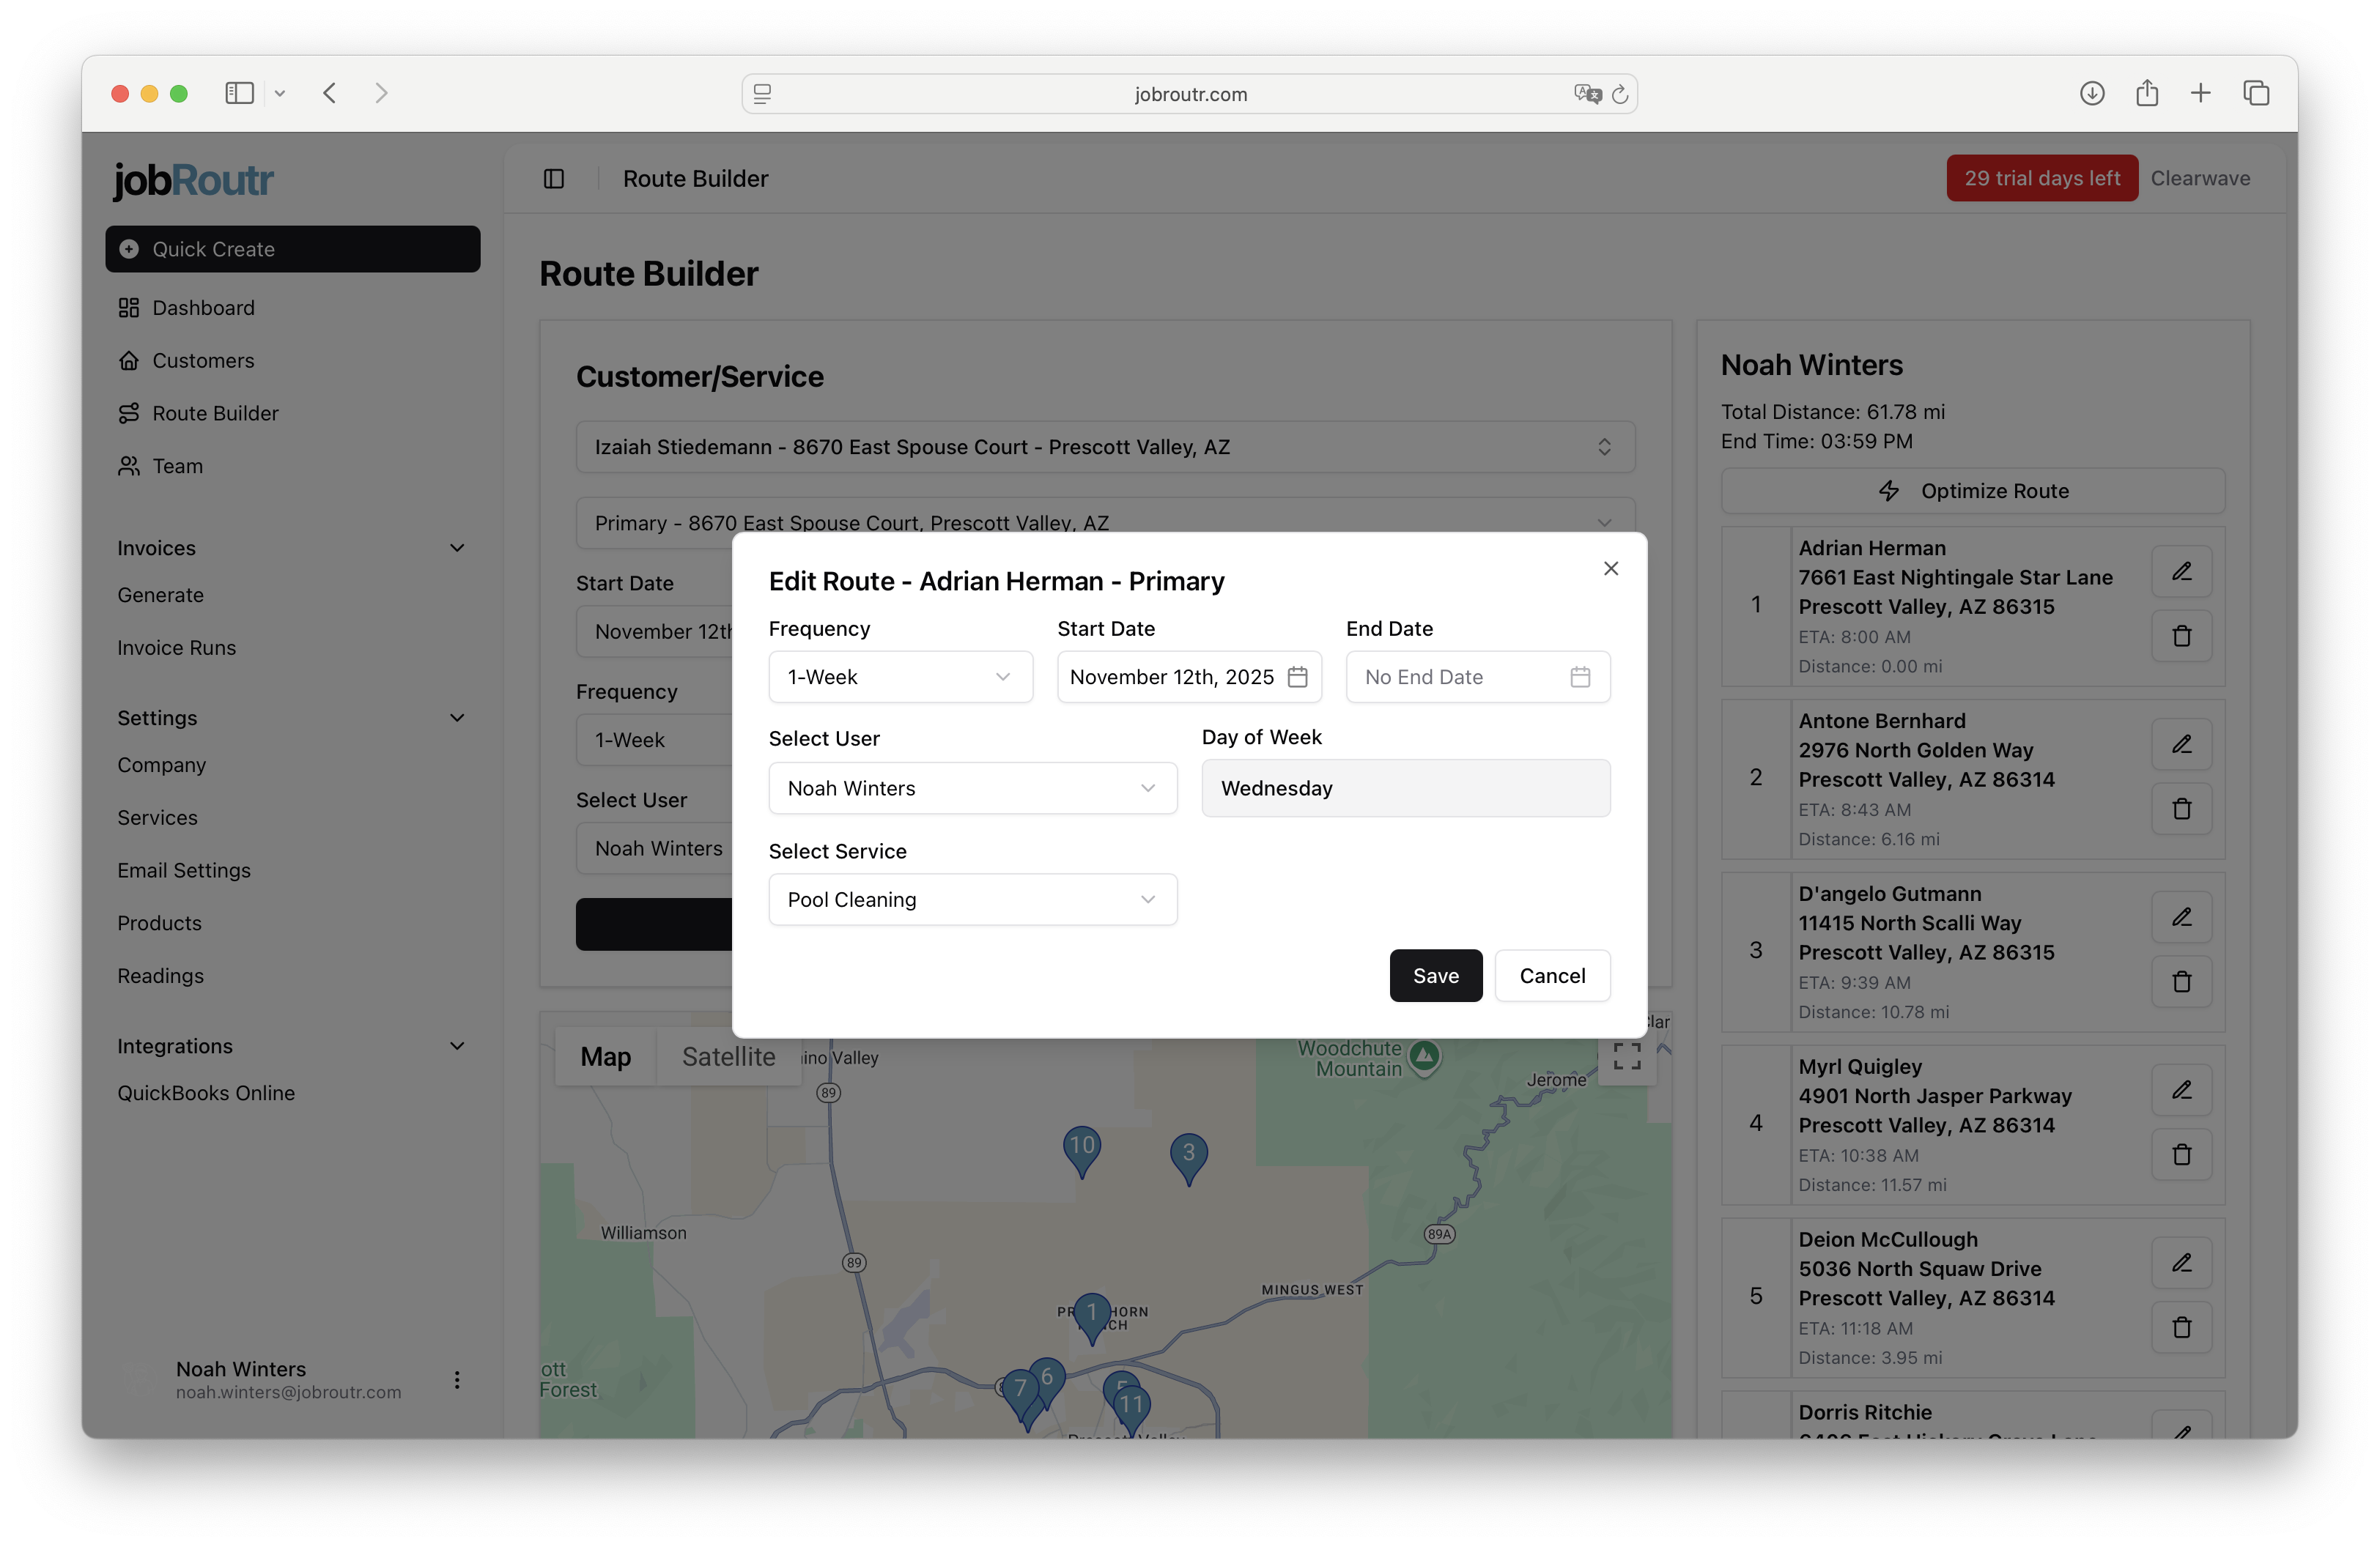Switch the map to Satellite view
Screen dimensions: 2380x1547
[x=728, y=1056]
